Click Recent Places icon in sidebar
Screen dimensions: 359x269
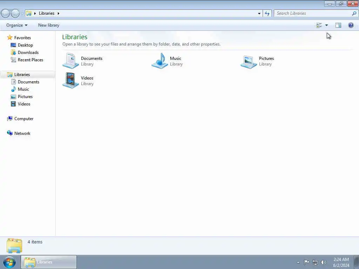(13, 60)
